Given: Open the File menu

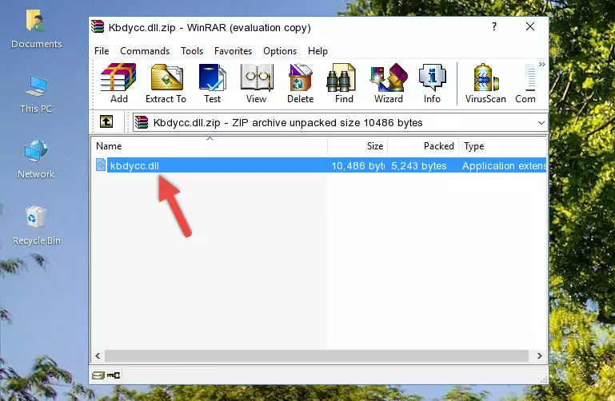Looking at the screenshot, I should click(102, 51).
